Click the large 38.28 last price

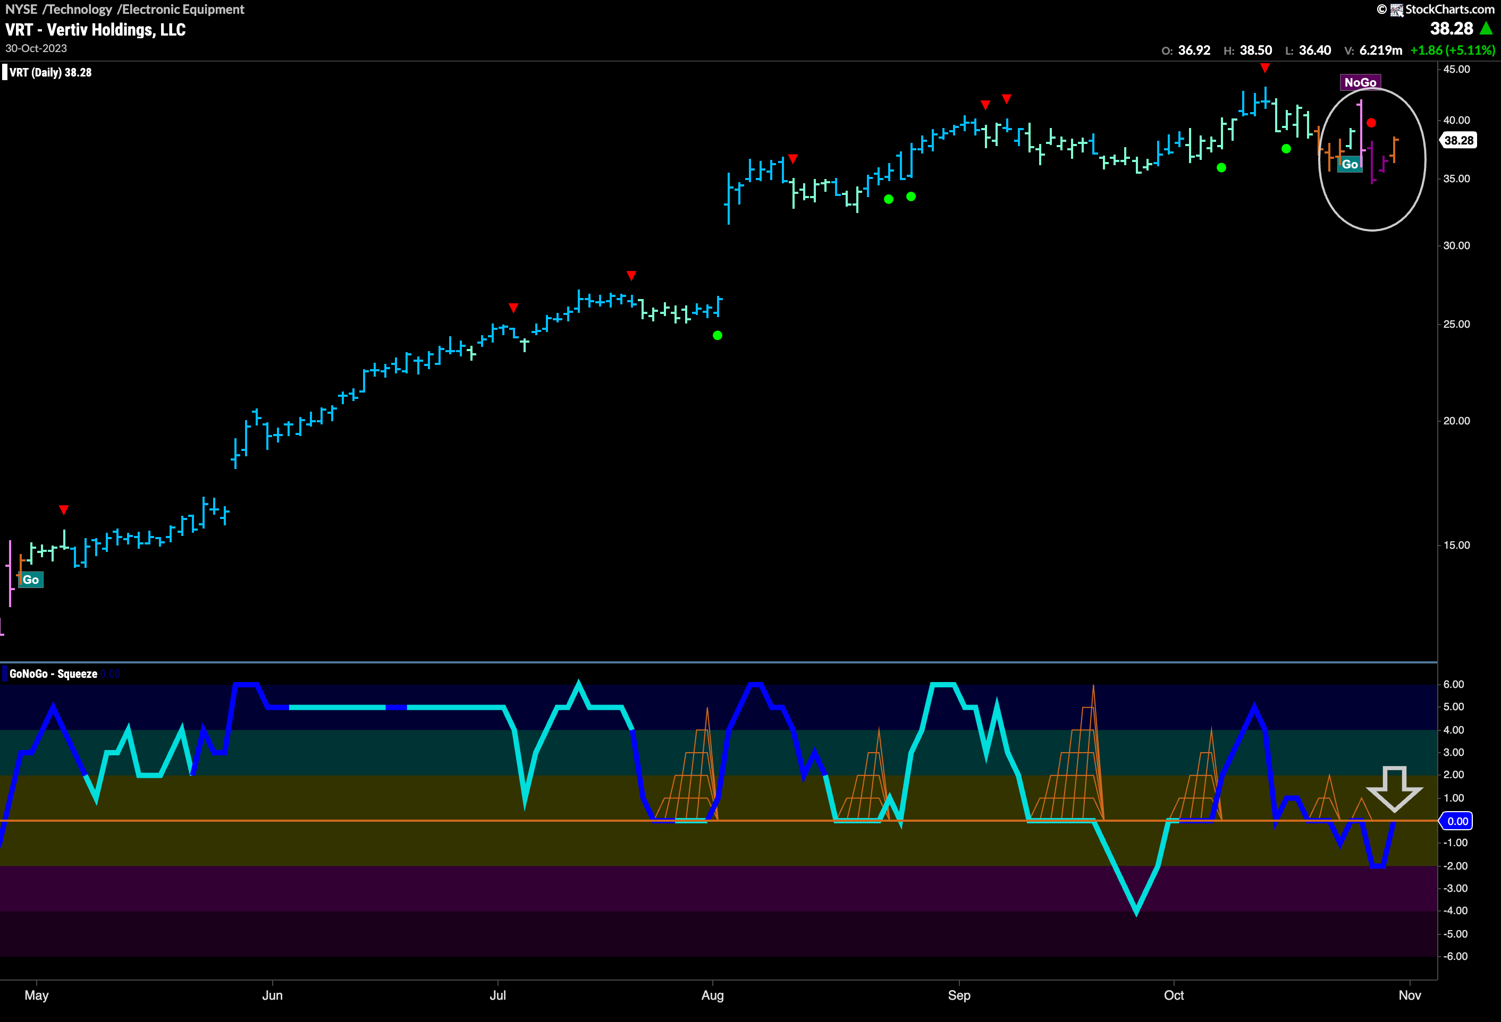(x=1451, y=28)
